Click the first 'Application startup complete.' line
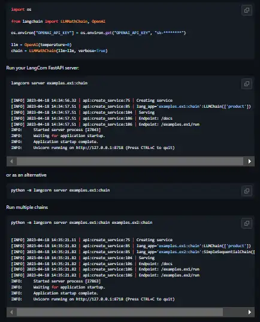Image resolution: width=260 pixels, height=322 pixels. tap(55, 142)
